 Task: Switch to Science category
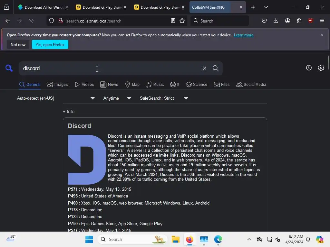pos(196,85)
